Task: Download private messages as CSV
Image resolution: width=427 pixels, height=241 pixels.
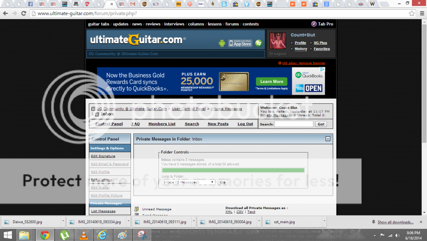Action: pos(240,212)
